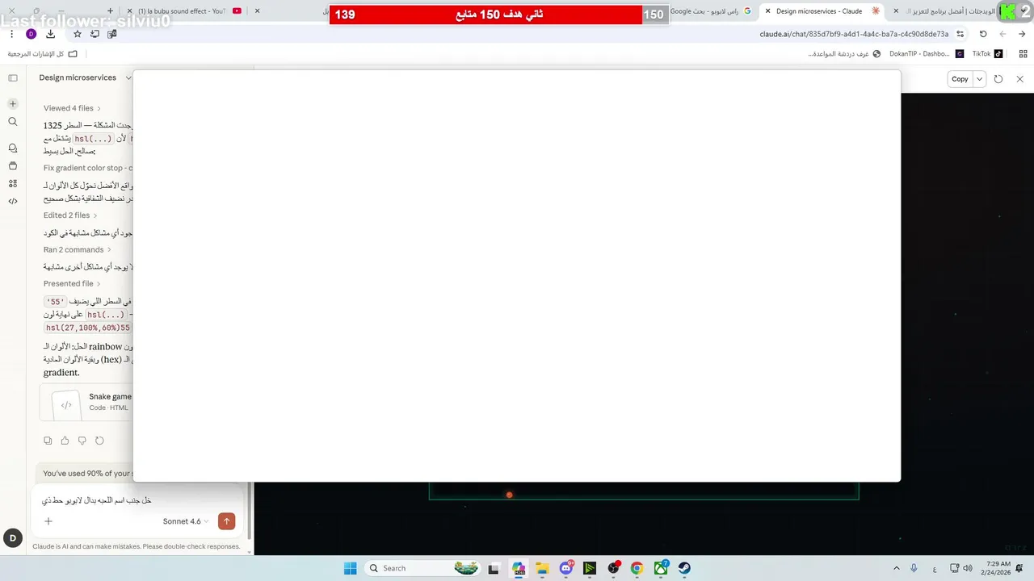Image resolution: width=1034 pixels, height=581 pixels.
Task: Click the taskbar clock showing 7:29 AM
Action: pyautogui.click(x=998, y=568)
